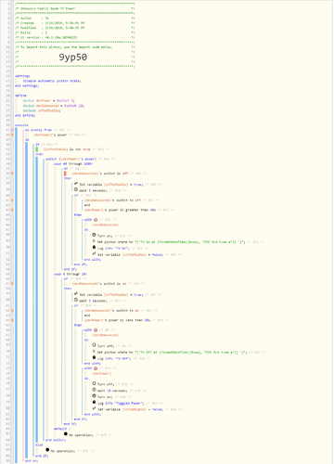334x464 pixels.
Task: Click the log icon beside Log info "Toggled Power"
Action: [x=94, y=402]
